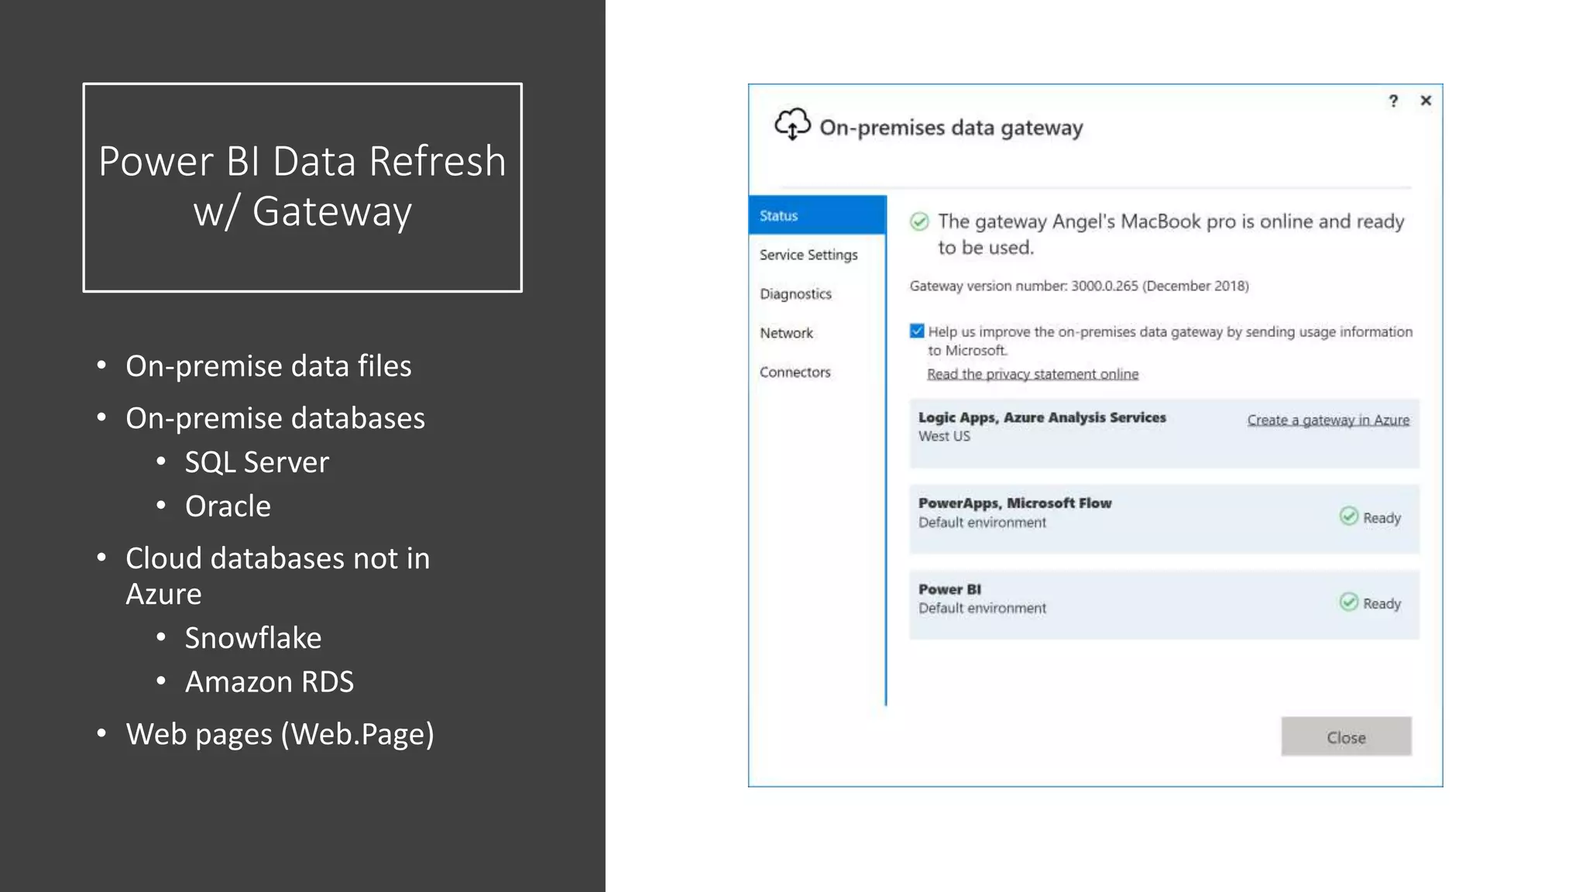Click Cloud databases not in Azure bullet
The width and height of the screenshot is (1586, 892).
click(x=277, y=576)
